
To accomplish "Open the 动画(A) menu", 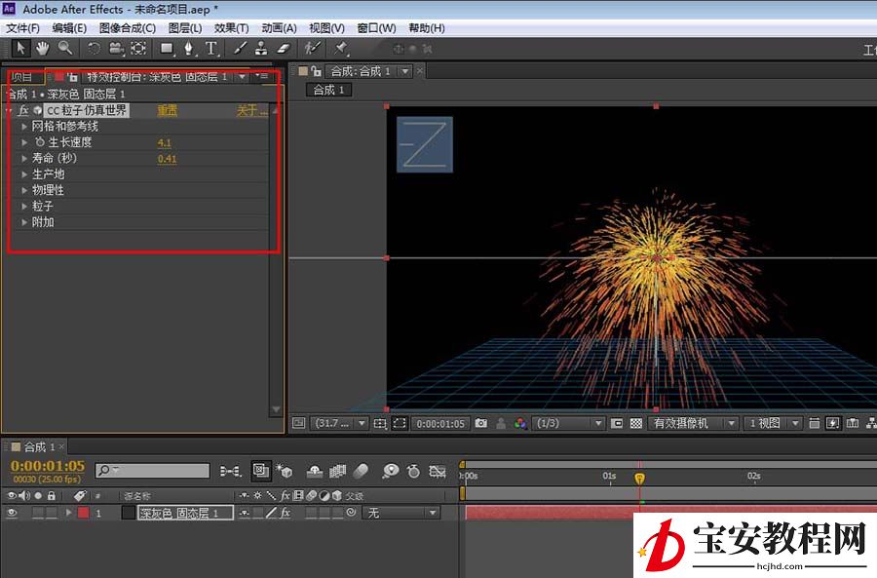I will (x=279, y=28).
